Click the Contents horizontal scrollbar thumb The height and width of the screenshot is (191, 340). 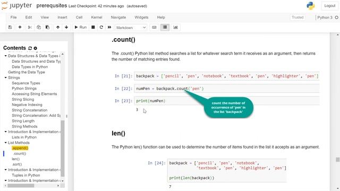tap(21, 186)
